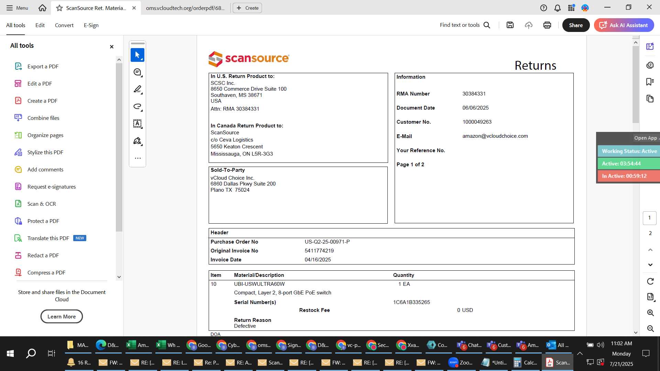The height and width of the screenshot is (371, 660).
Task: Click the Save file icon
Action: click(510, 25)
